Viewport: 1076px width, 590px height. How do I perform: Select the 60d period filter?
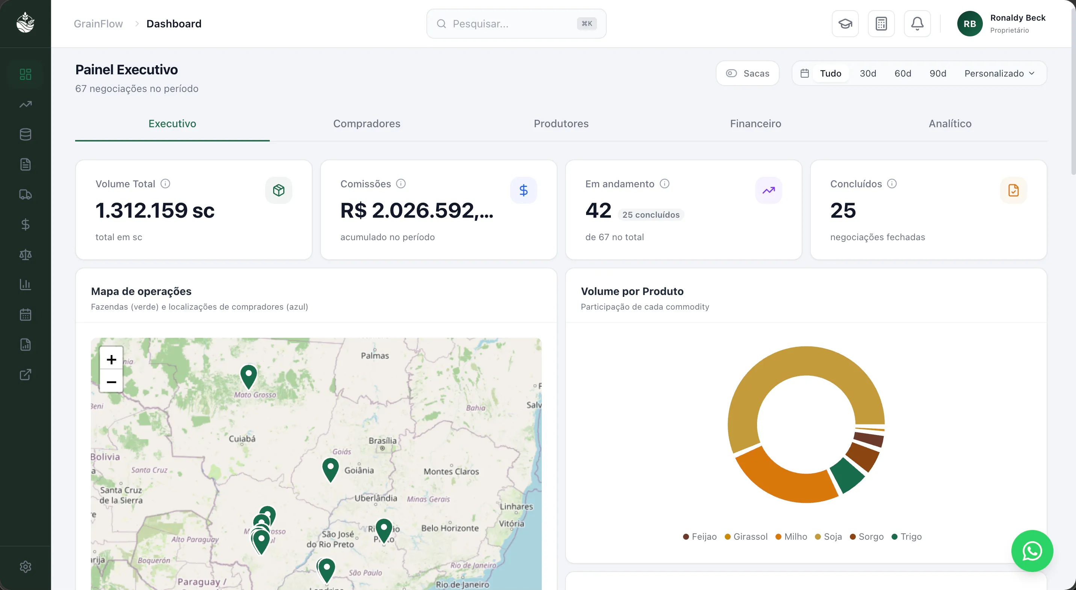coord(903,74)
